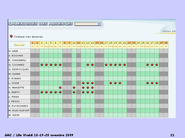Viewport: 185px width, 138px height.
Task: Click G. COCHARD's absence dot on day 19
Action: pyautogui.click(x=115, y=65)
